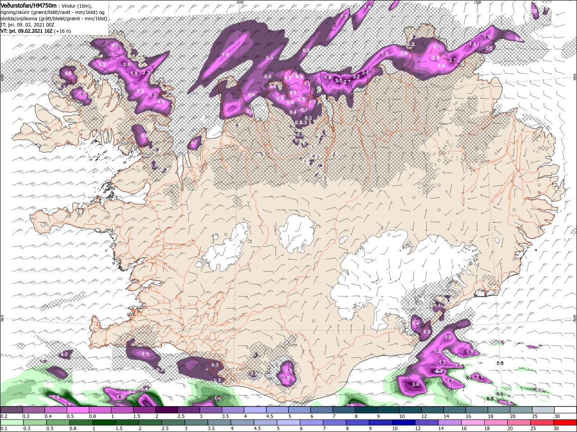Click the 2.0 snowfall value over Westfjords

(127, 64)
